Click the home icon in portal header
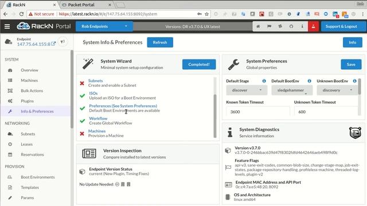Image resolution: width=367 pixels, height=206 pixels. (x=258, y=26)
